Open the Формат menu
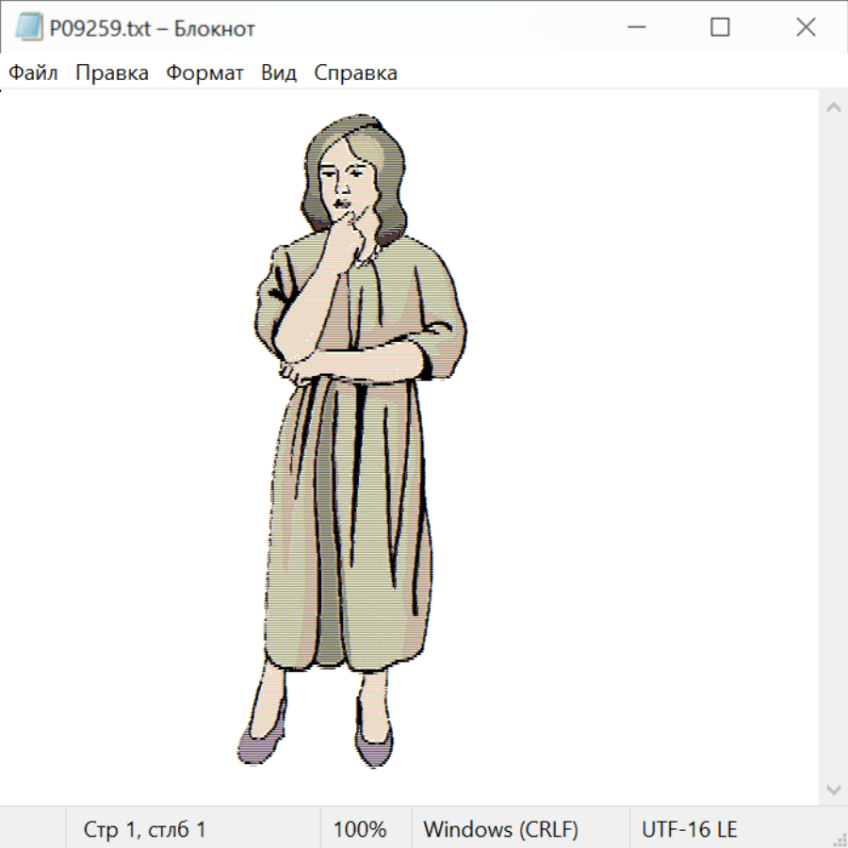848x848 pixels. (204, 73)
